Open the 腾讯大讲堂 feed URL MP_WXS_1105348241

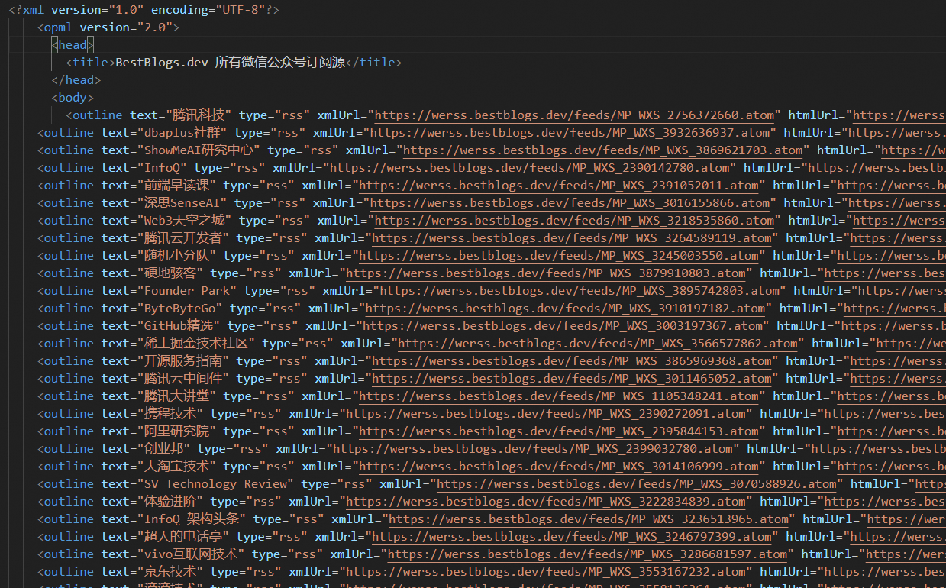[559, 396]
